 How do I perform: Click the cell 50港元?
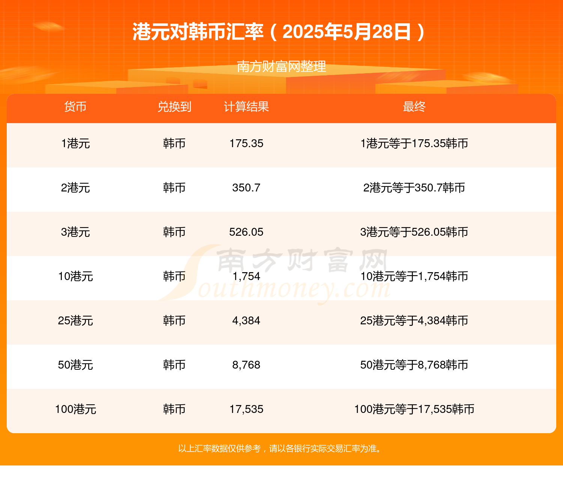pos(75,365)
